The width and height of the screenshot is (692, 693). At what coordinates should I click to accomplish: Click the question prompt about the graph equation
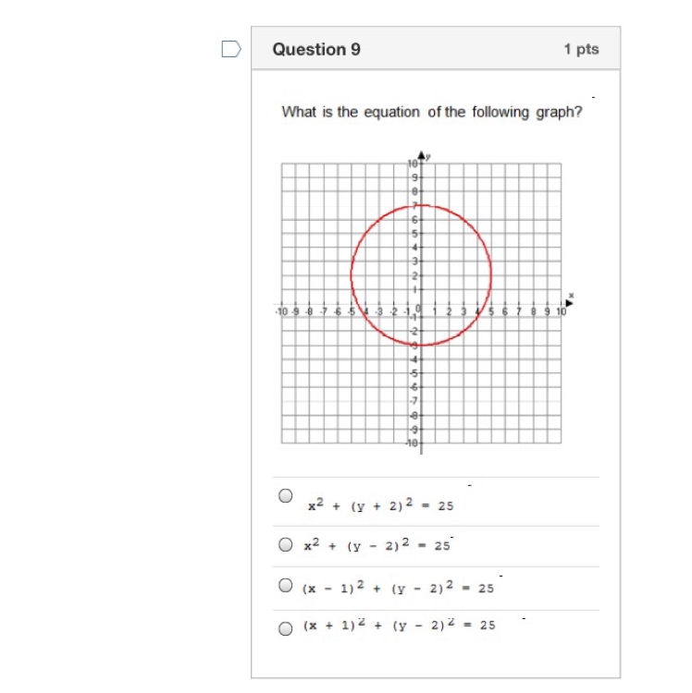tap(432, 112)
